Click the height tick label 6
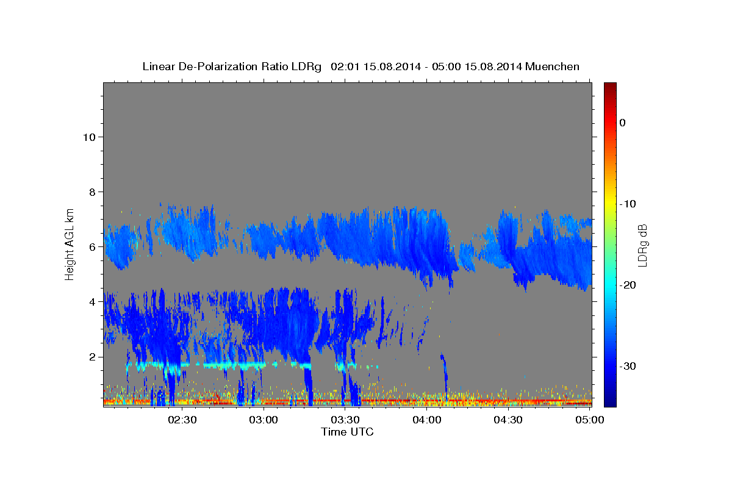The width and height of the screenshot is (732, 488). point(92,246)
